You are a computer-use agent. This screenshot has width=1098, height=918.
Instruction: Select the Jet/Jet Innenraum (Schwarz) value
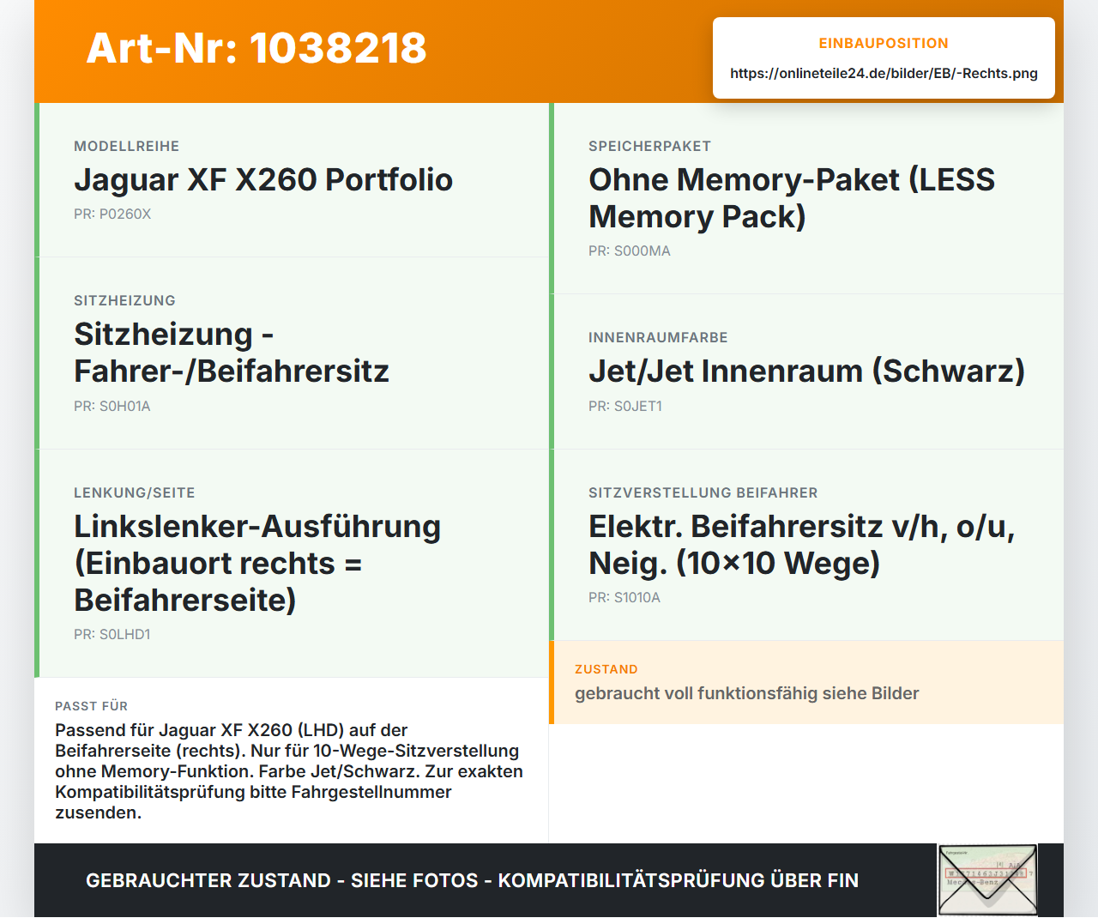[x=806, y=371]
